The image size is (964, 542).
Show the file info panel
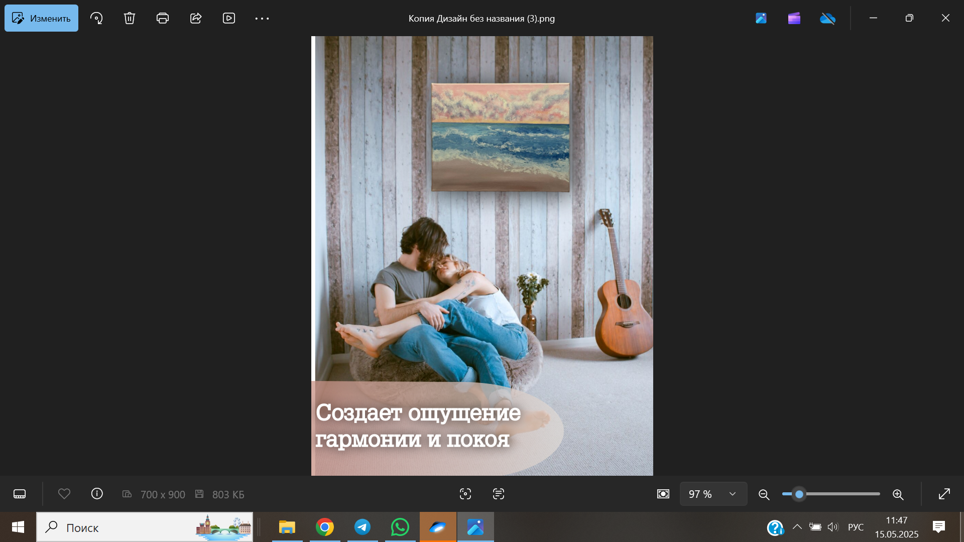coord(97,494)
